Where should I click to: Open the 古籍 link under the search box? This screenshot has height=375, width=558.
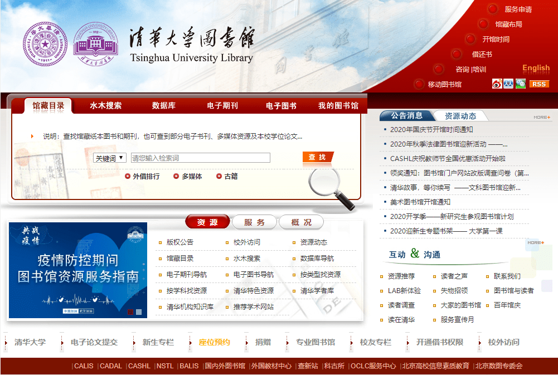point(231,177)
